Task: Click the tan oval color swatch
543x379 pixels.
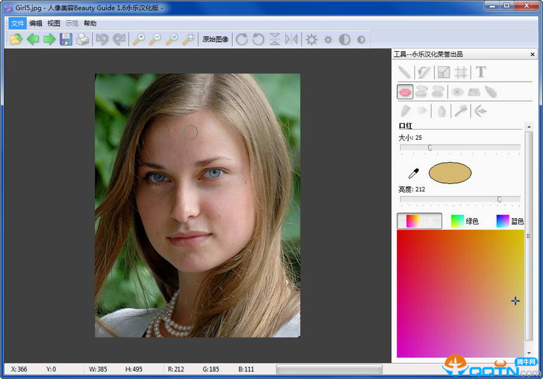Action: 450,173
